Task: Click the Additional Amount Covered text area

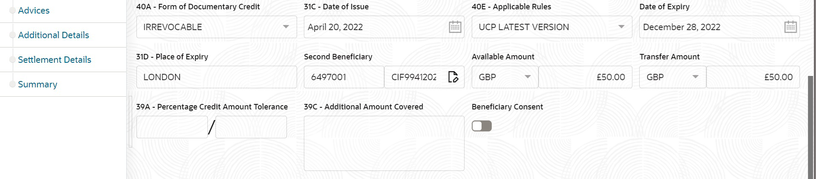Action: (384, 143)
